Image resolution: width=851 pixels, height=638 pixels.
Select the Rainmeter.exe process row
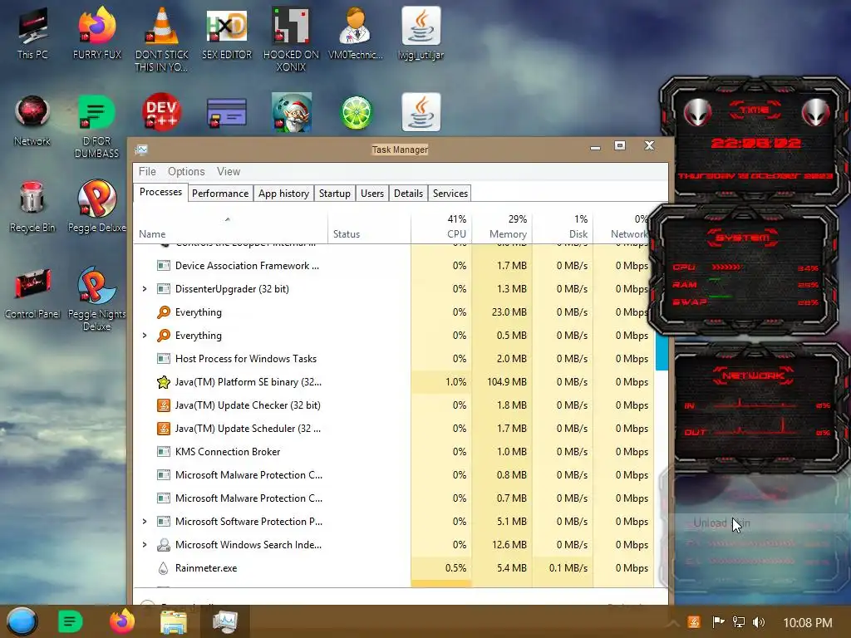pos(393,568)
